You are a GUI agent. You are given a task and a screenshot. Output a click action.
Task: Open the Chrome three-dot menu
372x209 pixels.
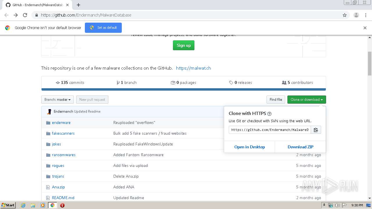pyautogui.click(x=366, y=15)
